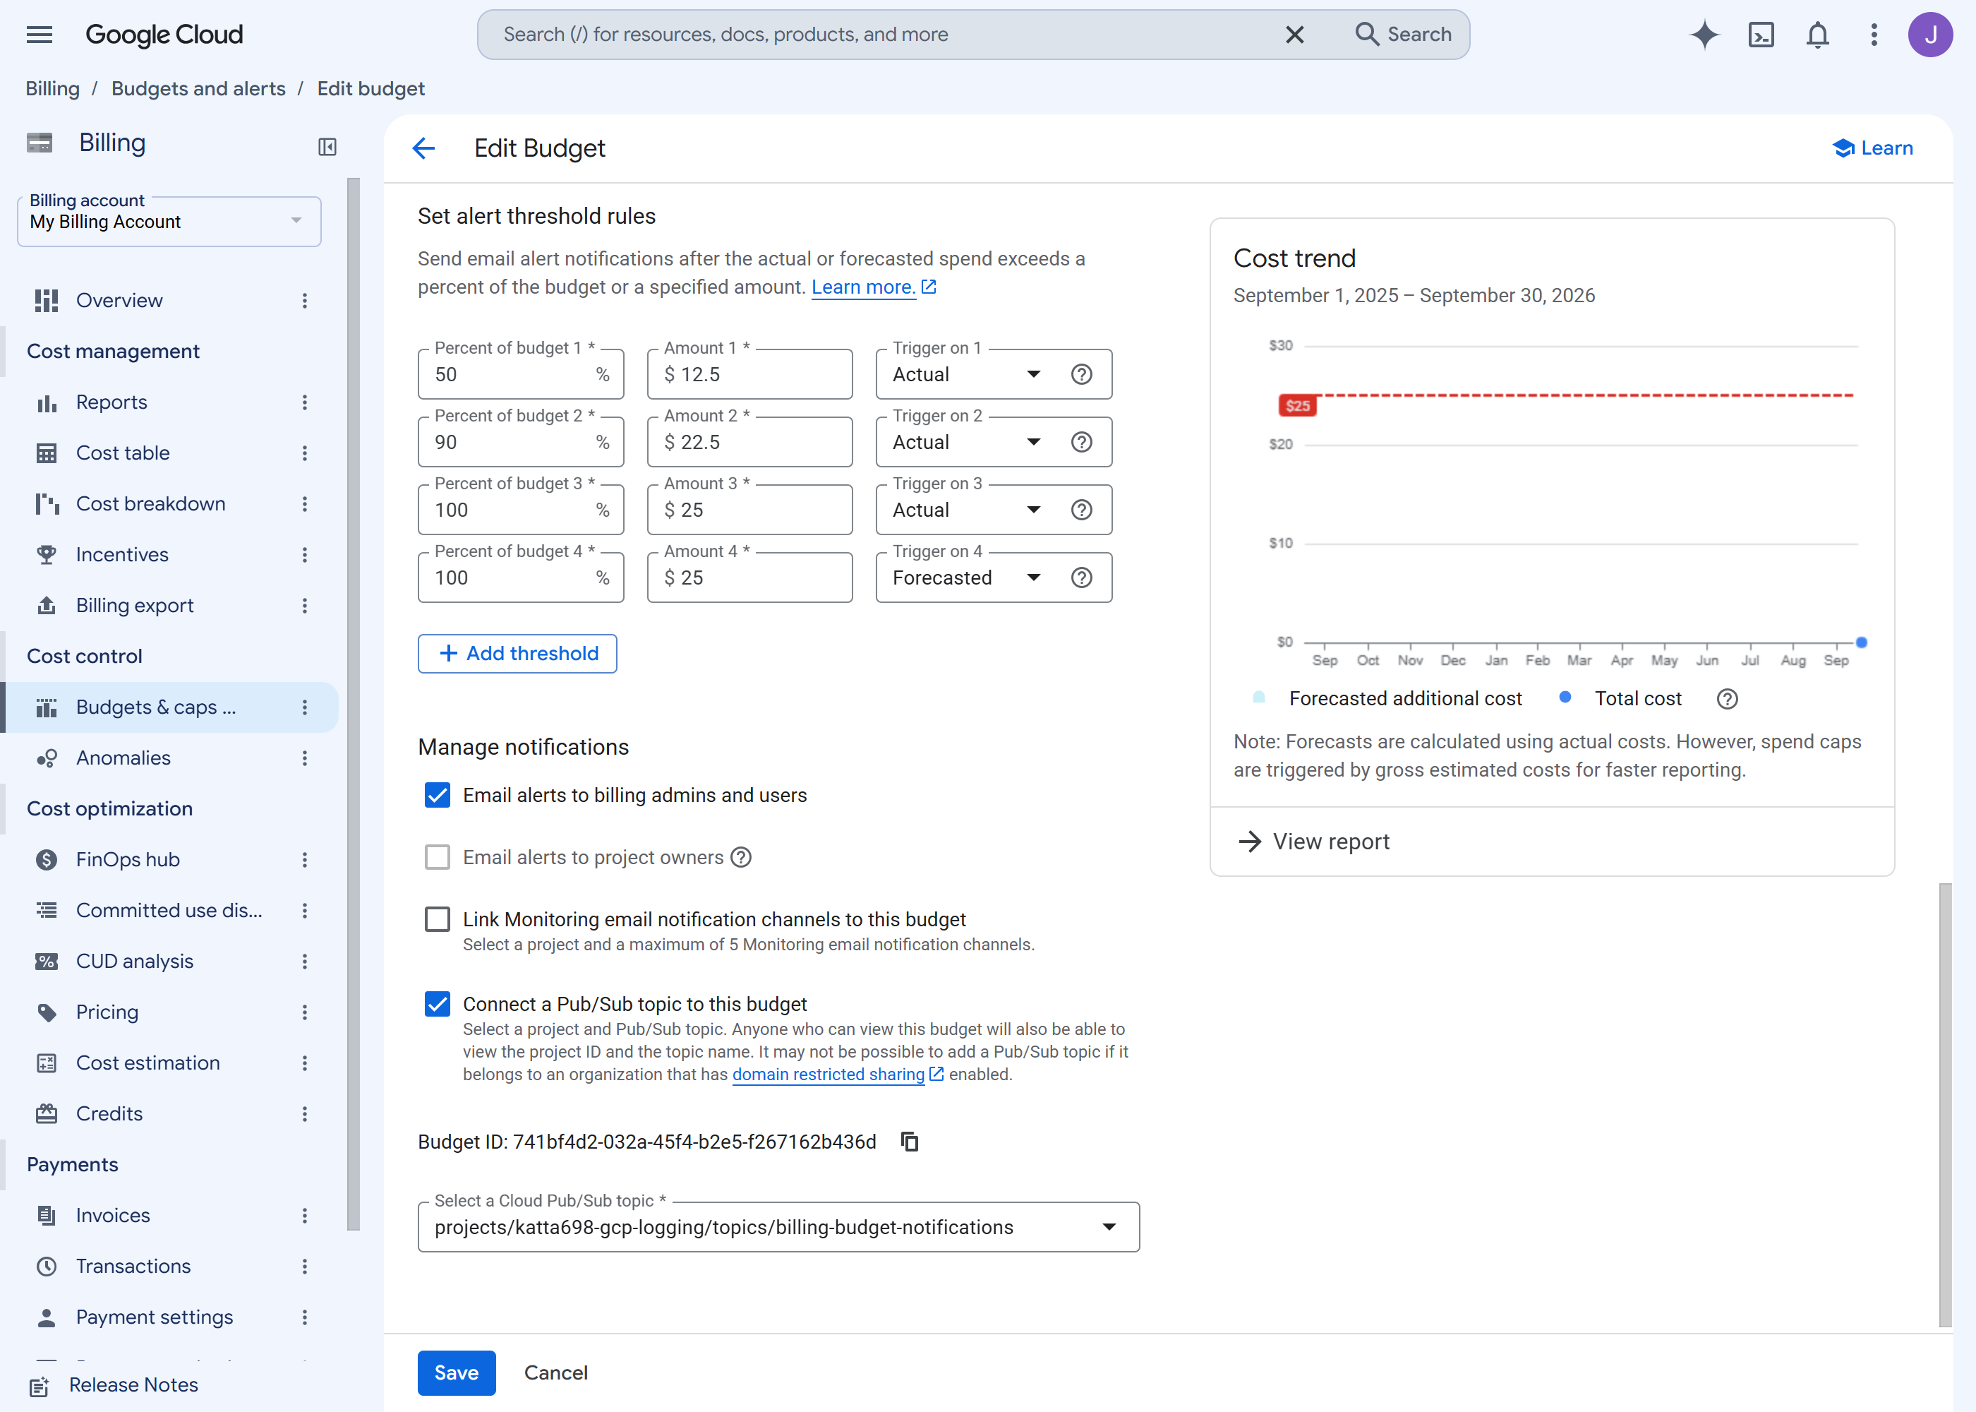
Task: Open the Cloud Pub/Sub topic dropdown
Action: (x=778, y=1228)
